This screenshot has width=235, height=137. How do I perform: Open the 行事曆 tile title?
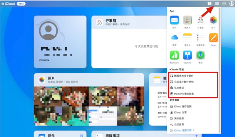[x=111, y=21]
